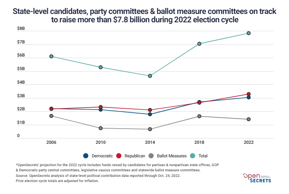Click the Total legend label text
Screen dimensions: 289x194
(203, 156)
